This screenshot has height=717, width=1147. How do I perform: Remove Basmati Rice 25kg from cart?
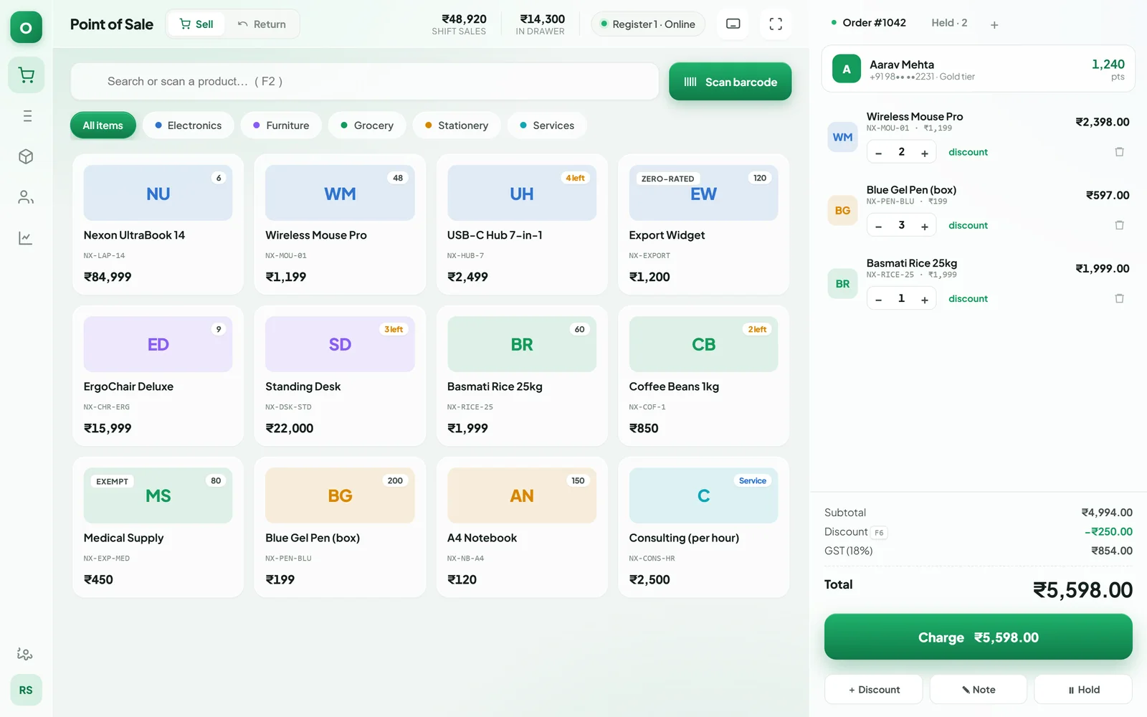click(1119, 298)
